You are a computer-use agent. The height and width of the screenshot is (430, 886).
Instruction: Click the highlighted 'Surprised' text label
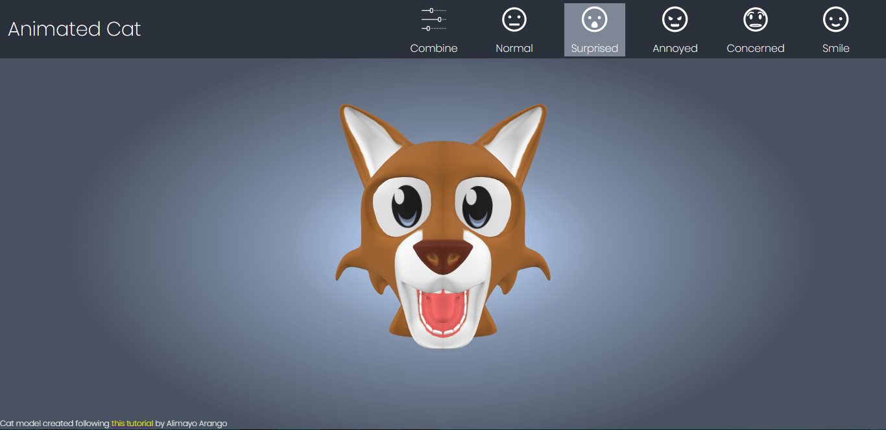(x=594, y=49)
